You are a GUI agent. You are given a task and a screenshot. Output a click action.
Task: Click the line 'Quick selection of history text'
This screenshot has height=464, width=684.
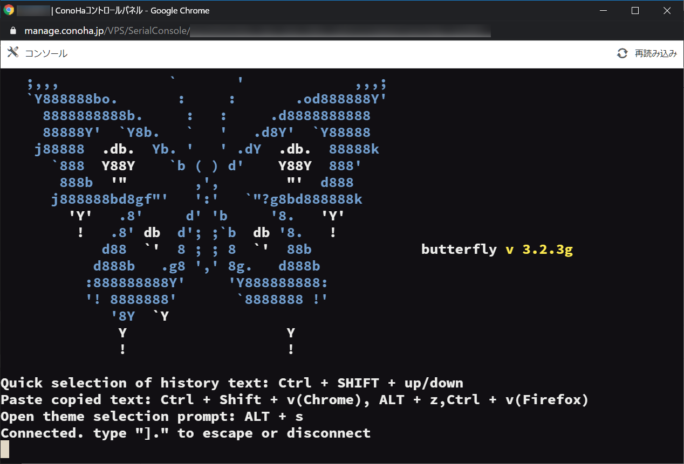pyautogui.click(x=232, y=383)
